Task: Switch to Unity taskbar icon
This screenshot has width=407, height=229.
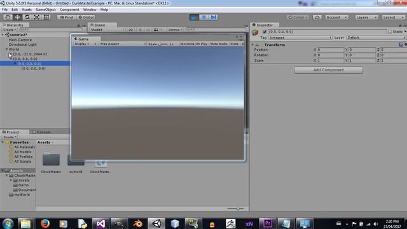Action: (156, 223)
